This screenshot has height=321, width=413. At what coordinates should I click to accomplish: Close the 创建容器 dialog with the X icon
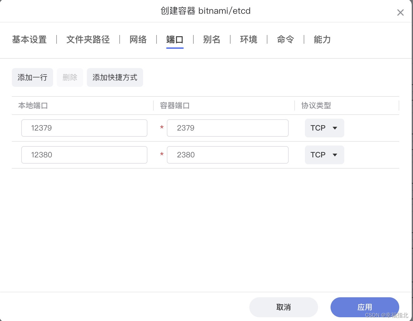point(400,12)
